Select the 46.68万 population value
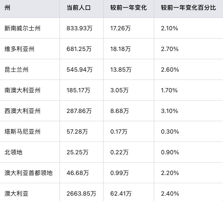 78,173
